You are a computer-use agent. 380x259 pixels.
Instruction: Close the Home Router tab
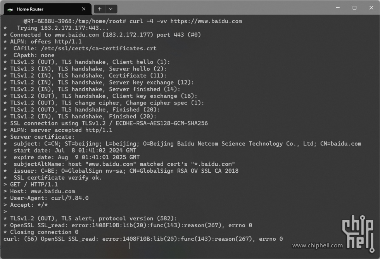coord(84,9)
